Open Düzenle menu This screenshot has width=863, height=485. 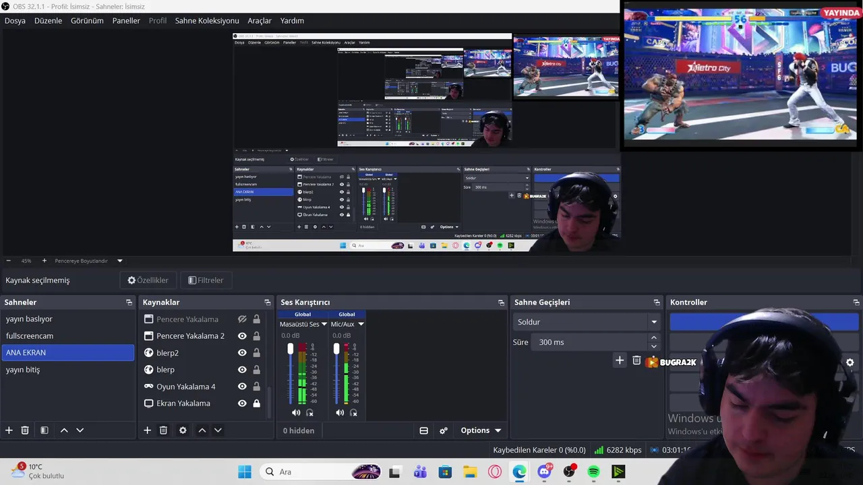pyautogui.click(x=48, y=21)
